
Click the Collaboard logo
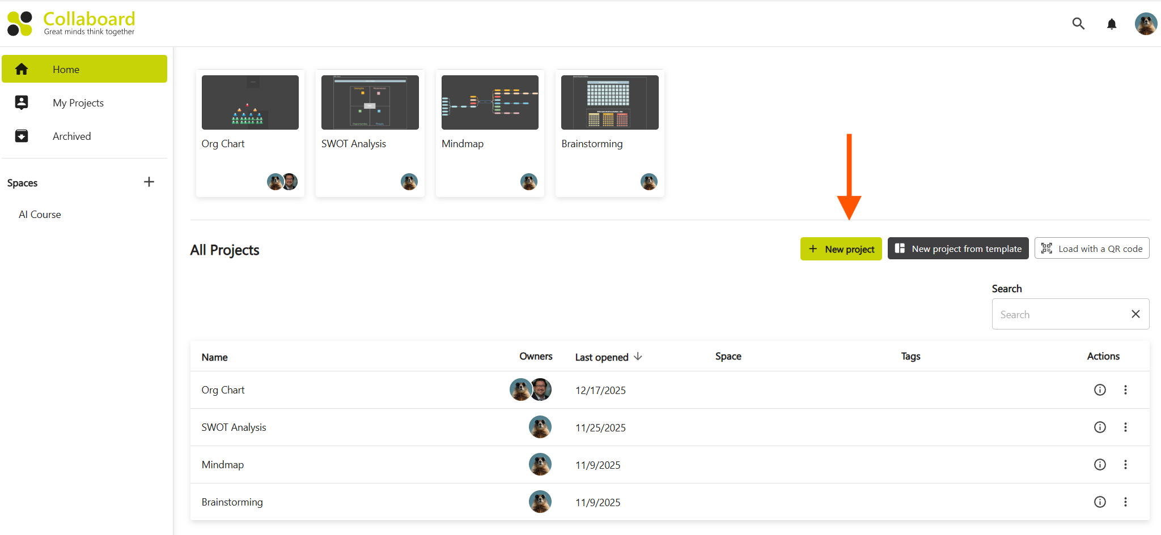[x=71, y=24]
